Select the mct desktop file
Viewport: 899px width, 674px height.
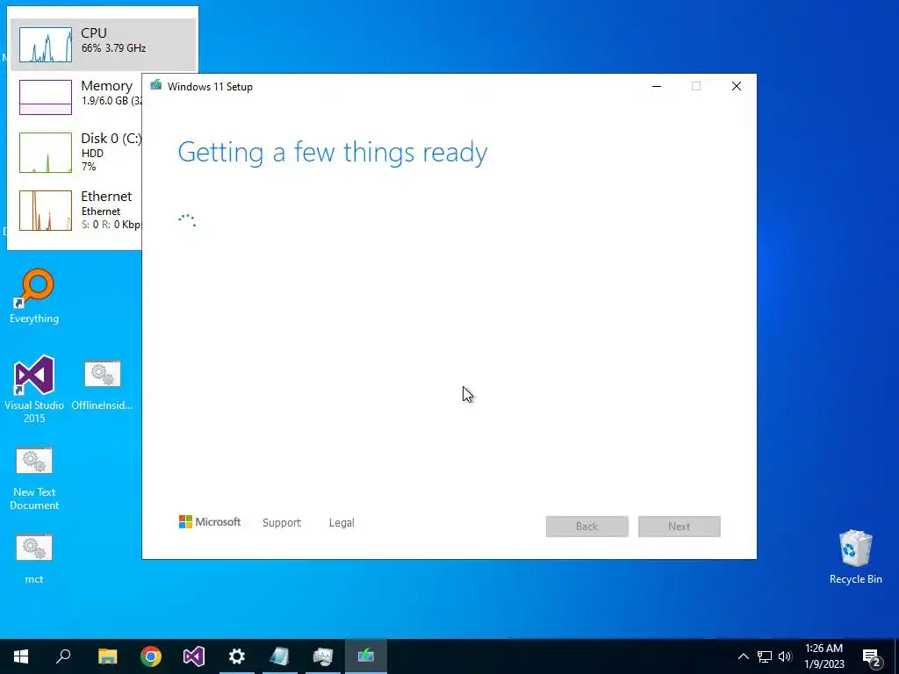[34, 559]
